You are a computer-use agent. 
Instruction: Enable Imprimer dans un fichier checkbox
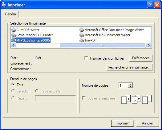86,58
